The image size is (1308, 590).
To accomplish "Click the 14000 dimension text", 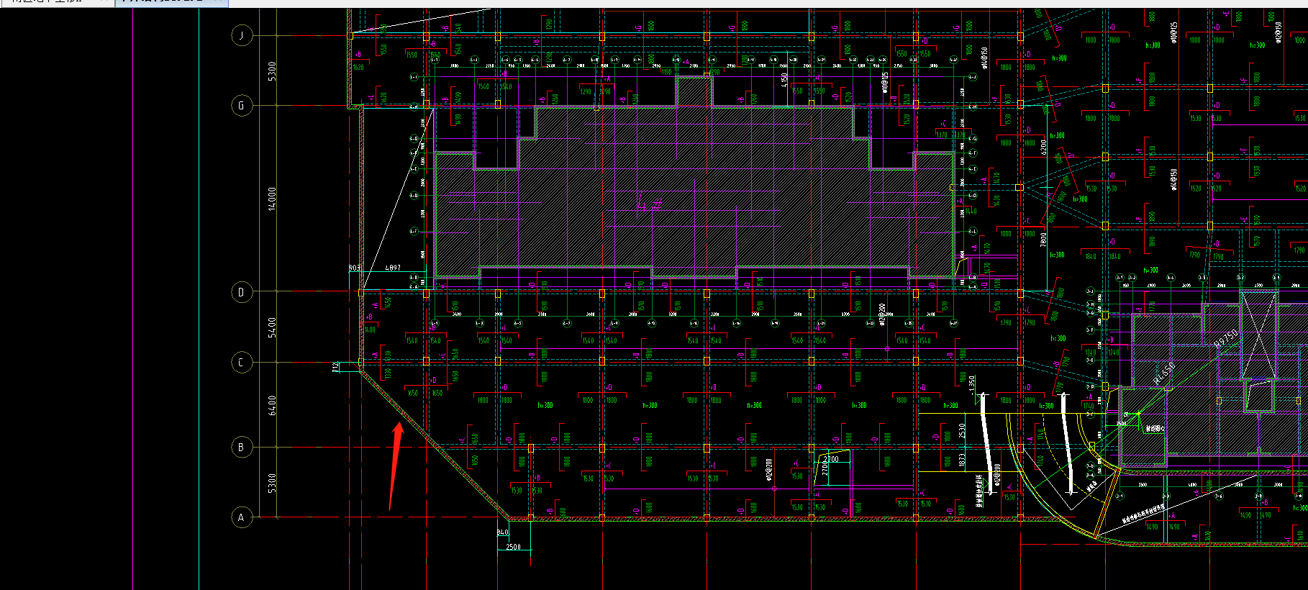I will click(x=272, y=199).
